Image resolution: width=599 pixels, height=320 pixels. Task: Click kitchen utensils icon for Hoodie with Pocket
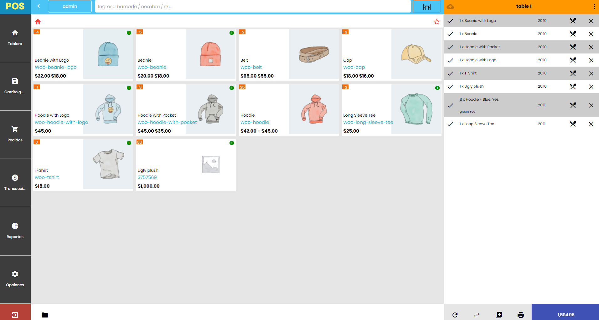(573, 47)
